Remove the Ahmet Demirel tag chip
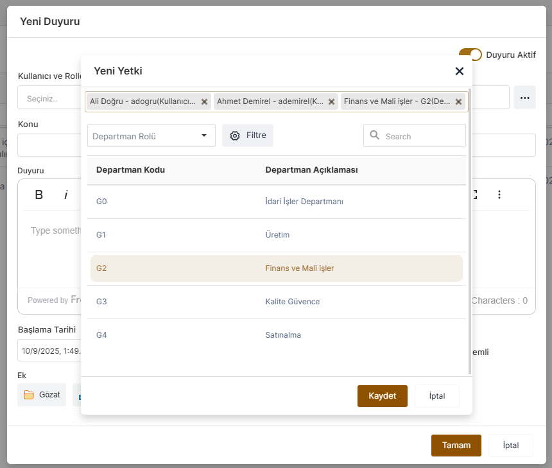 pyautogui.click(x=331, y=101)
